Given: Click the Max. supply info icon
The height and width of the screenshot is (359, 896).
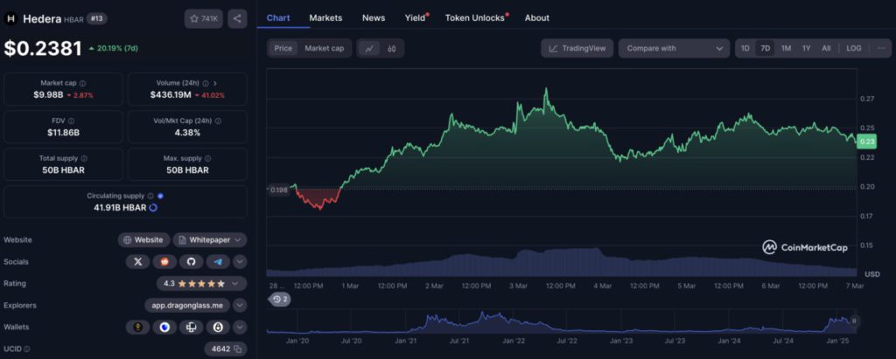Looking at the screenshot, I should 207,158.
